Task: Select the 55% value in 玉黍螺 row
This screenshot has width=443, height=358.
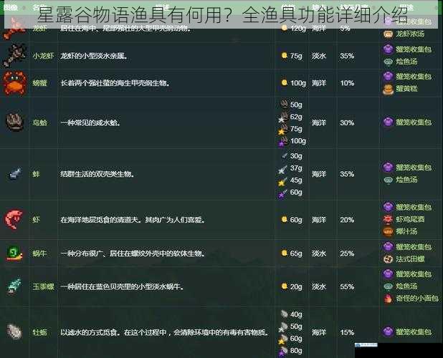Action: point(347,286)
